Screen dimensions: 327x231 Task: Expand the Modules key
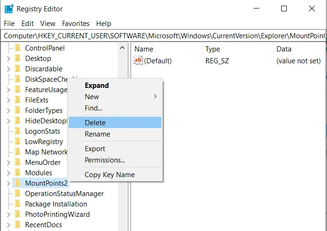9,173
